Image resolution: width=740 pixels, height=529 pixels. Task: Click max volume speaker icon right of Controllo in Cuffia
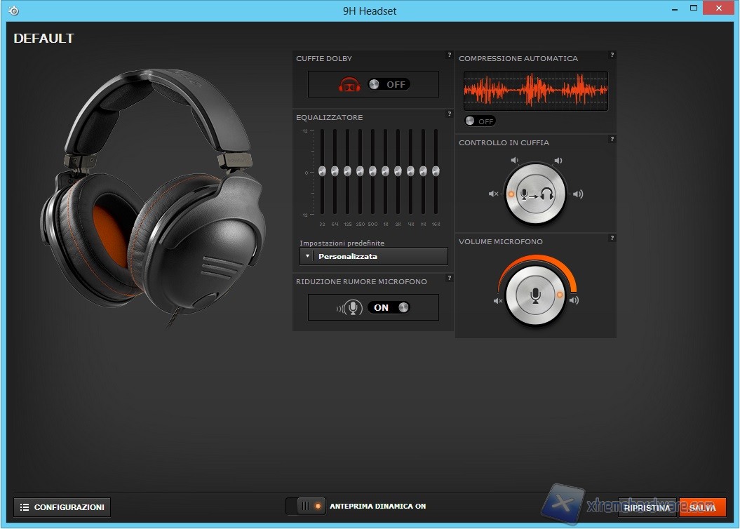[577, 194]
